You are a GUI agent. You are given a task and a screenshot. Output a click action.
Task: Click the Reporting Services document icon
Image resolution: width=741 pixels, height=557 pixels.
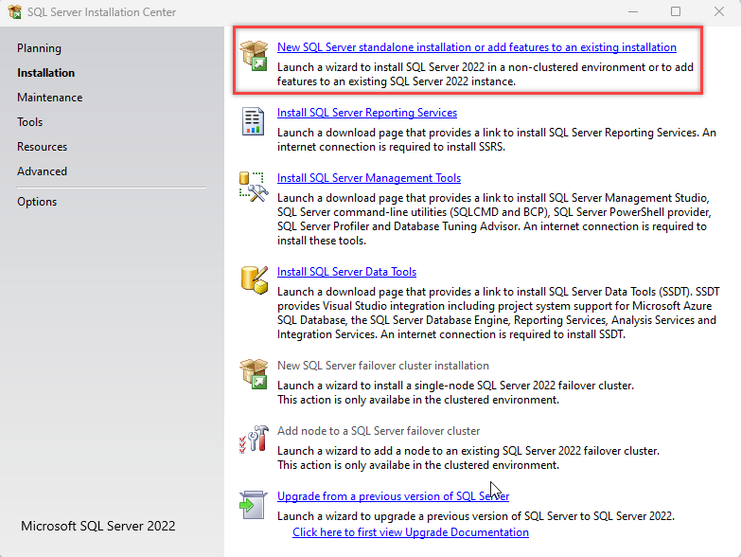click(x=254, y=121)
